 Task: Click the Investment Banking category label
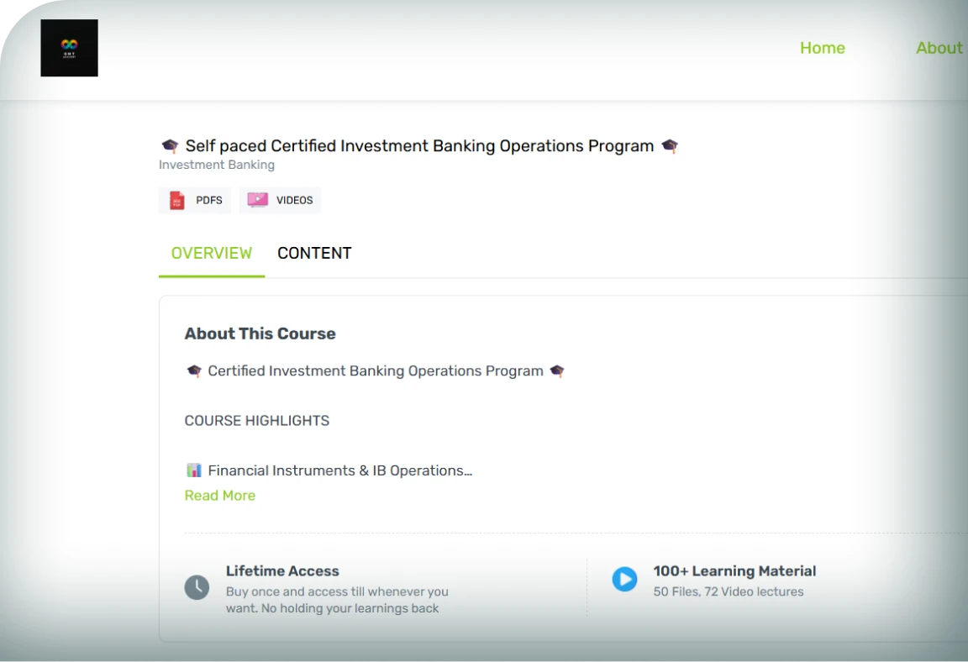point(217,165)
